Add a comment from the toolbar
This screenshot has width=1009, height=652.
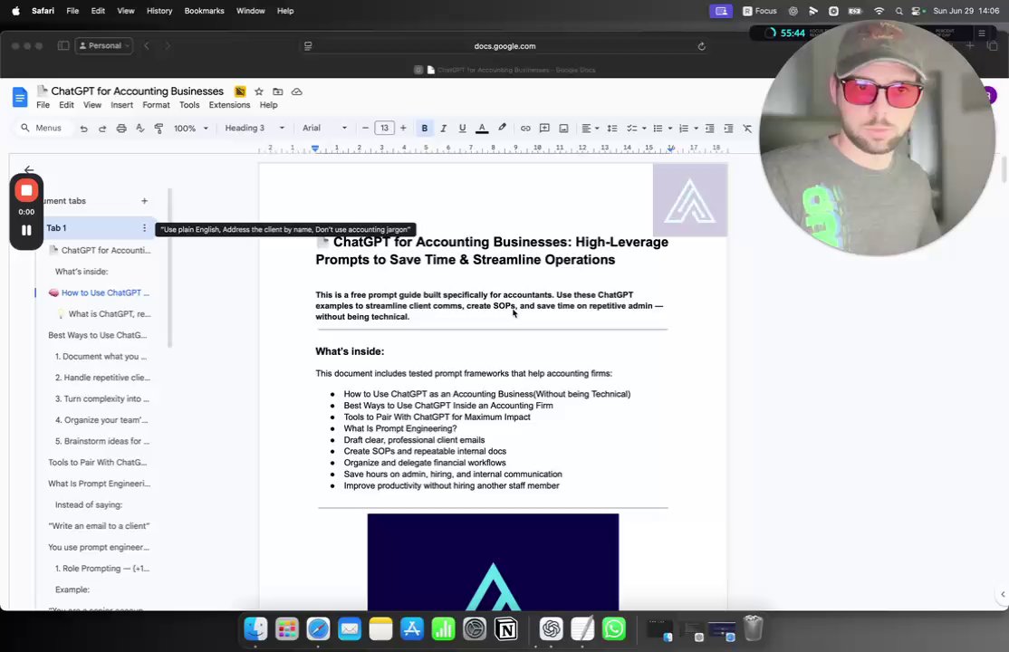click(x=544, y=128)
